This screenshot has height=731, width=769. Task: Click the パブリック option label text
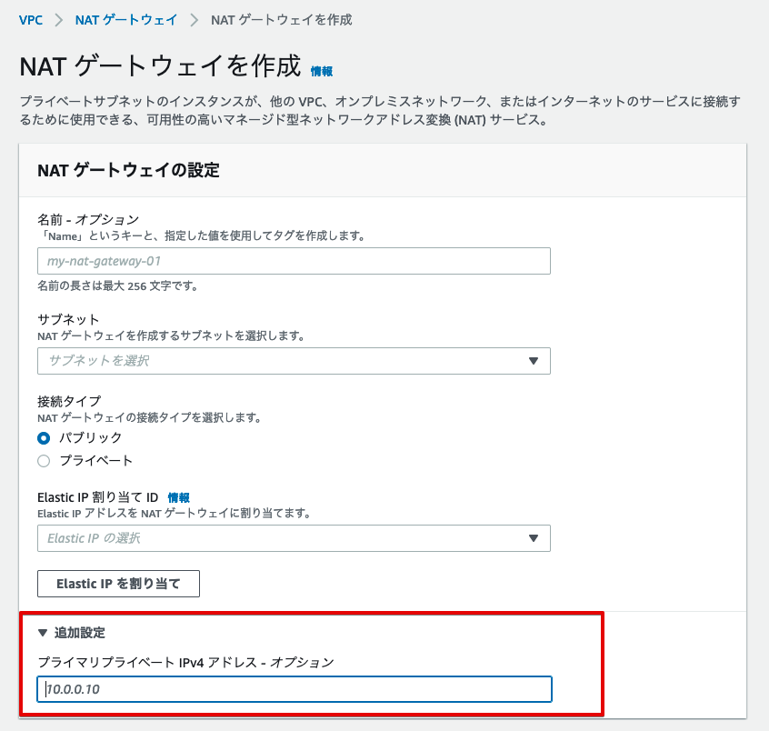(x=90, y=437)
